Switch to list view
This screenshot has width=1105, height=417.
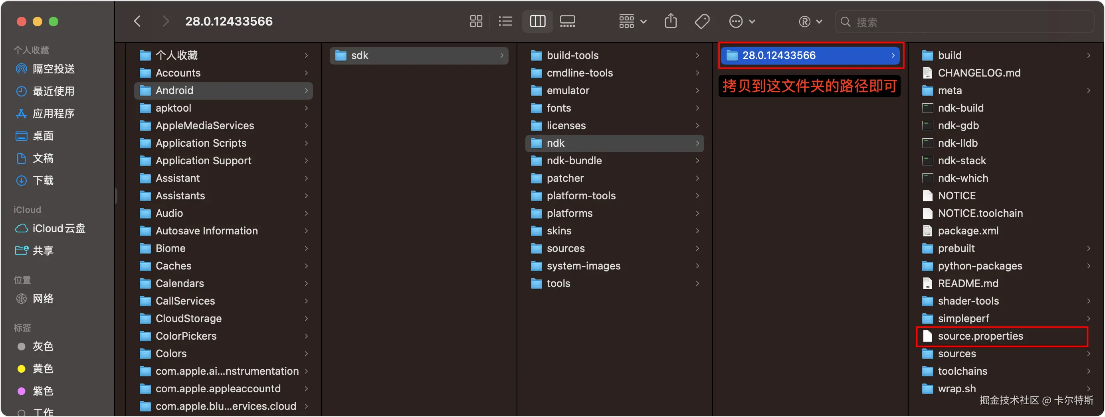click(506, 22)
